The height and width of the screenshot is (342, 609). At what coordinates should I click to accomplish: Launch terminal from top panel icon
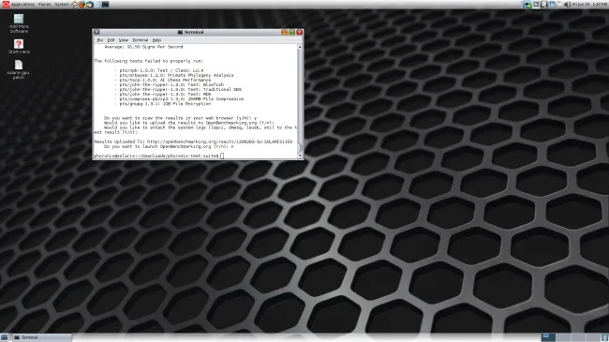[x=105, y=5]
